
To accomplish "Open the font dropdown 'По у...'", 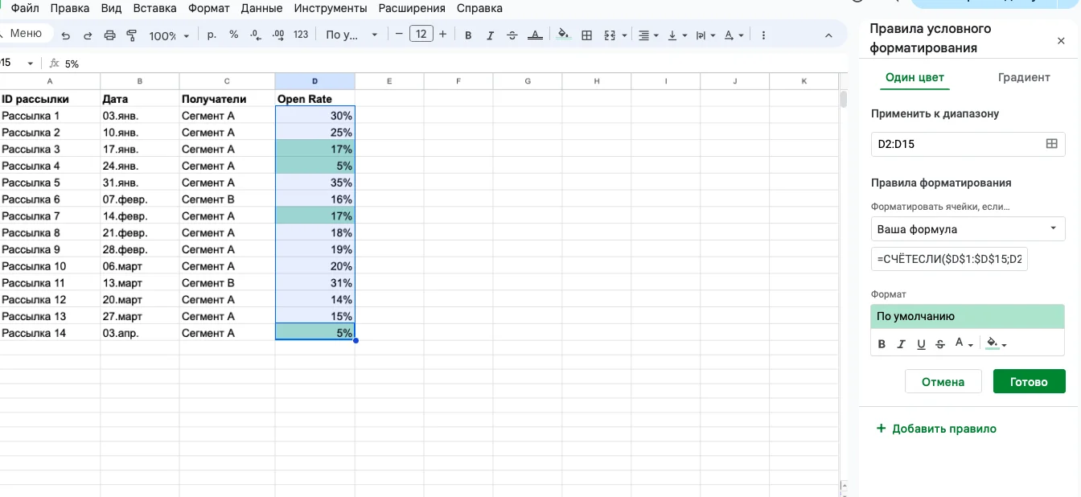I will pyautogui.click(x=351, y=35).
